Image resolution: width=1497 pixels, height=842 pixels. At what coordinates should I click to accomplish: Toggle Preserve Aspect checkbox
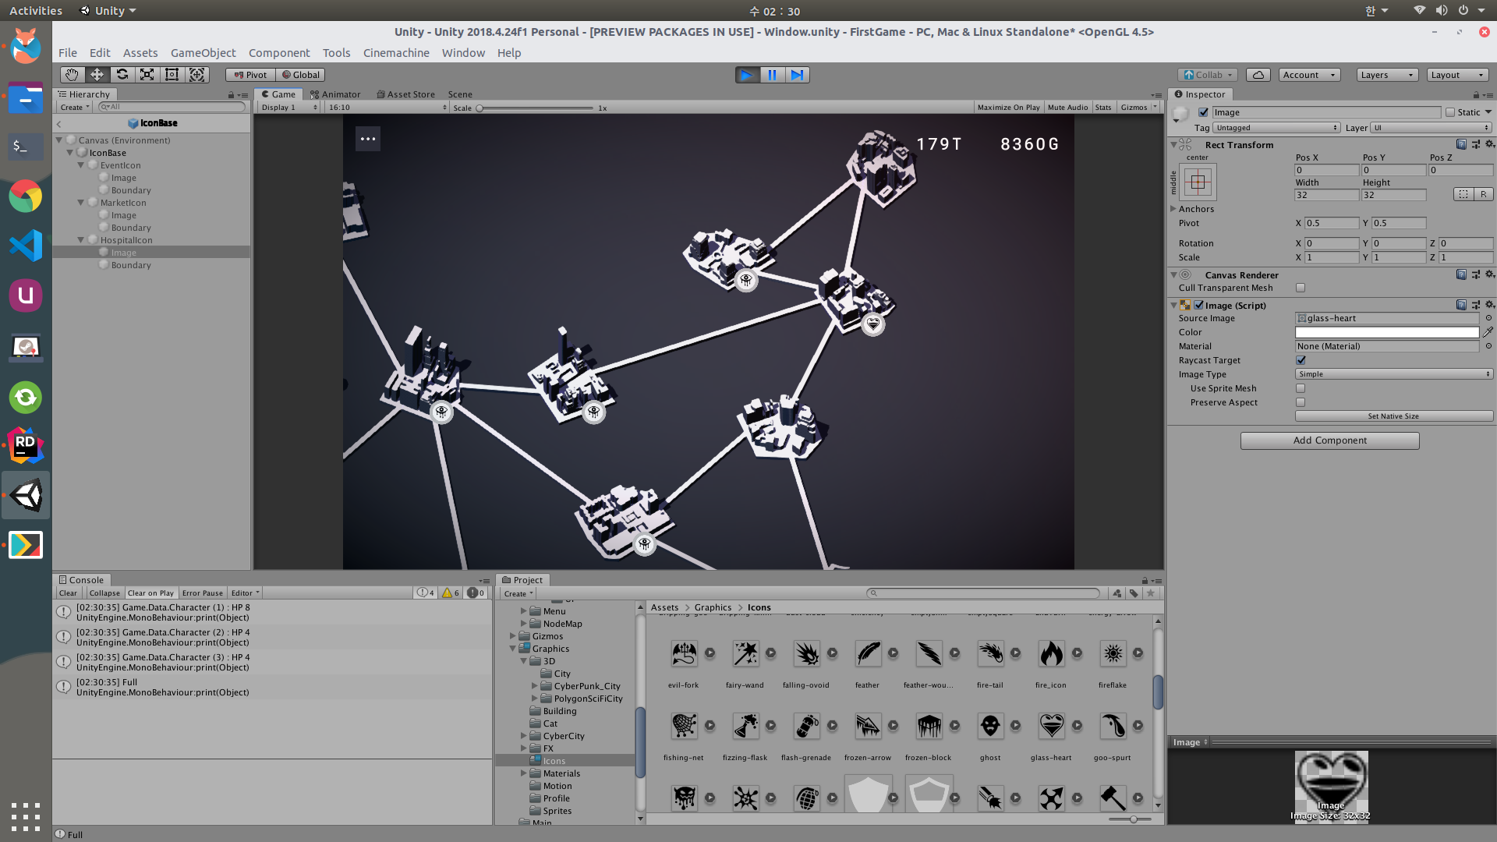point(1301,402)
